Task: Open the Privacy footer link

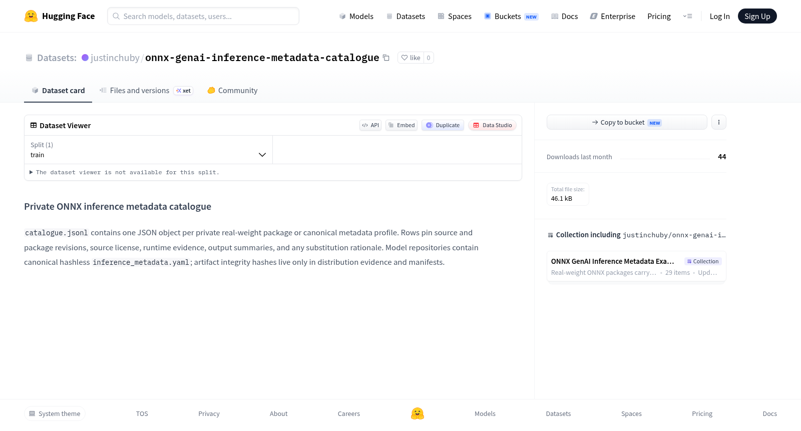Action: pos(209,413)
